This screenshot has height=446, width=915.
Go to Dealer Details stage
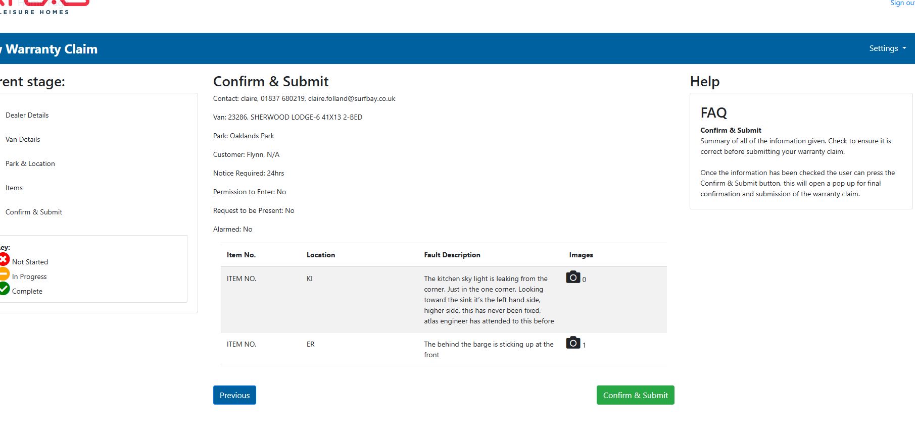tap(27, 115)
